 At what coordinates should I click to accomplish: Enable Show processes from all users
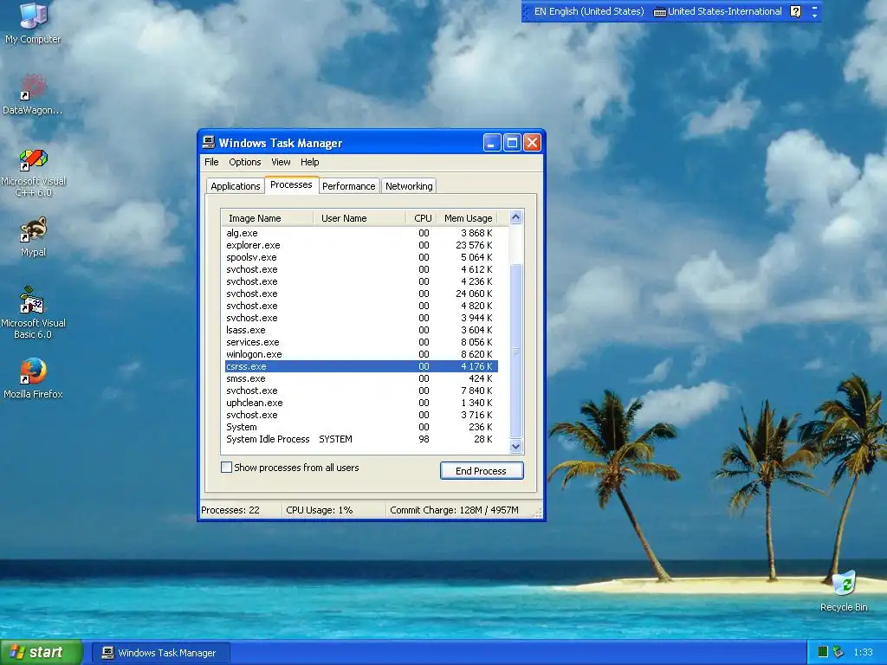(x=226, y=468)
